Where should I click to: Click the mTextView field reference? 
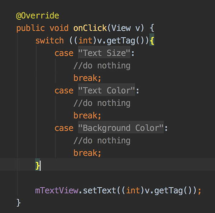[x=57, y=190]
